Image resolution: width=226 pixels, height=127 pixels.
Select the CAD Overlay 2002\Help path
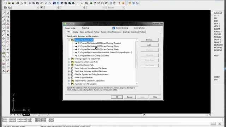94,56
